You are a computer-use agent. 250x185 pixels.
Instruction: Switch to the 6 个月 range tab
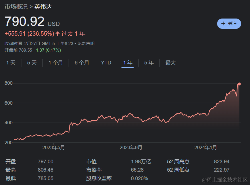click(x=82, y=63)
